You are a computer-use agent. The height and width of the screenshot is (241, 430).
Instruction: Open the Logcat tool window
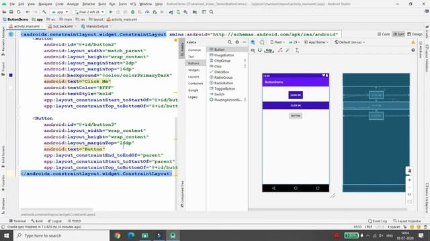pyautogui.click(x=54, y=221)
